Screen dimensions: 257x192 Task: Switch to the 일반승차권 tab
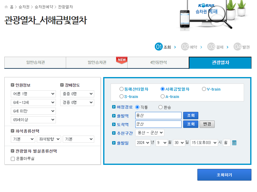click(x=35, y=63)
